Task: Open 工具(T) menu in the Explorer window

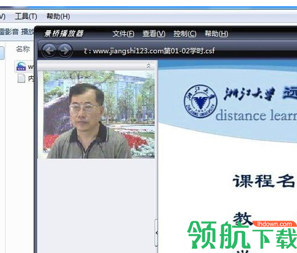Action: (x=26, y=16)
